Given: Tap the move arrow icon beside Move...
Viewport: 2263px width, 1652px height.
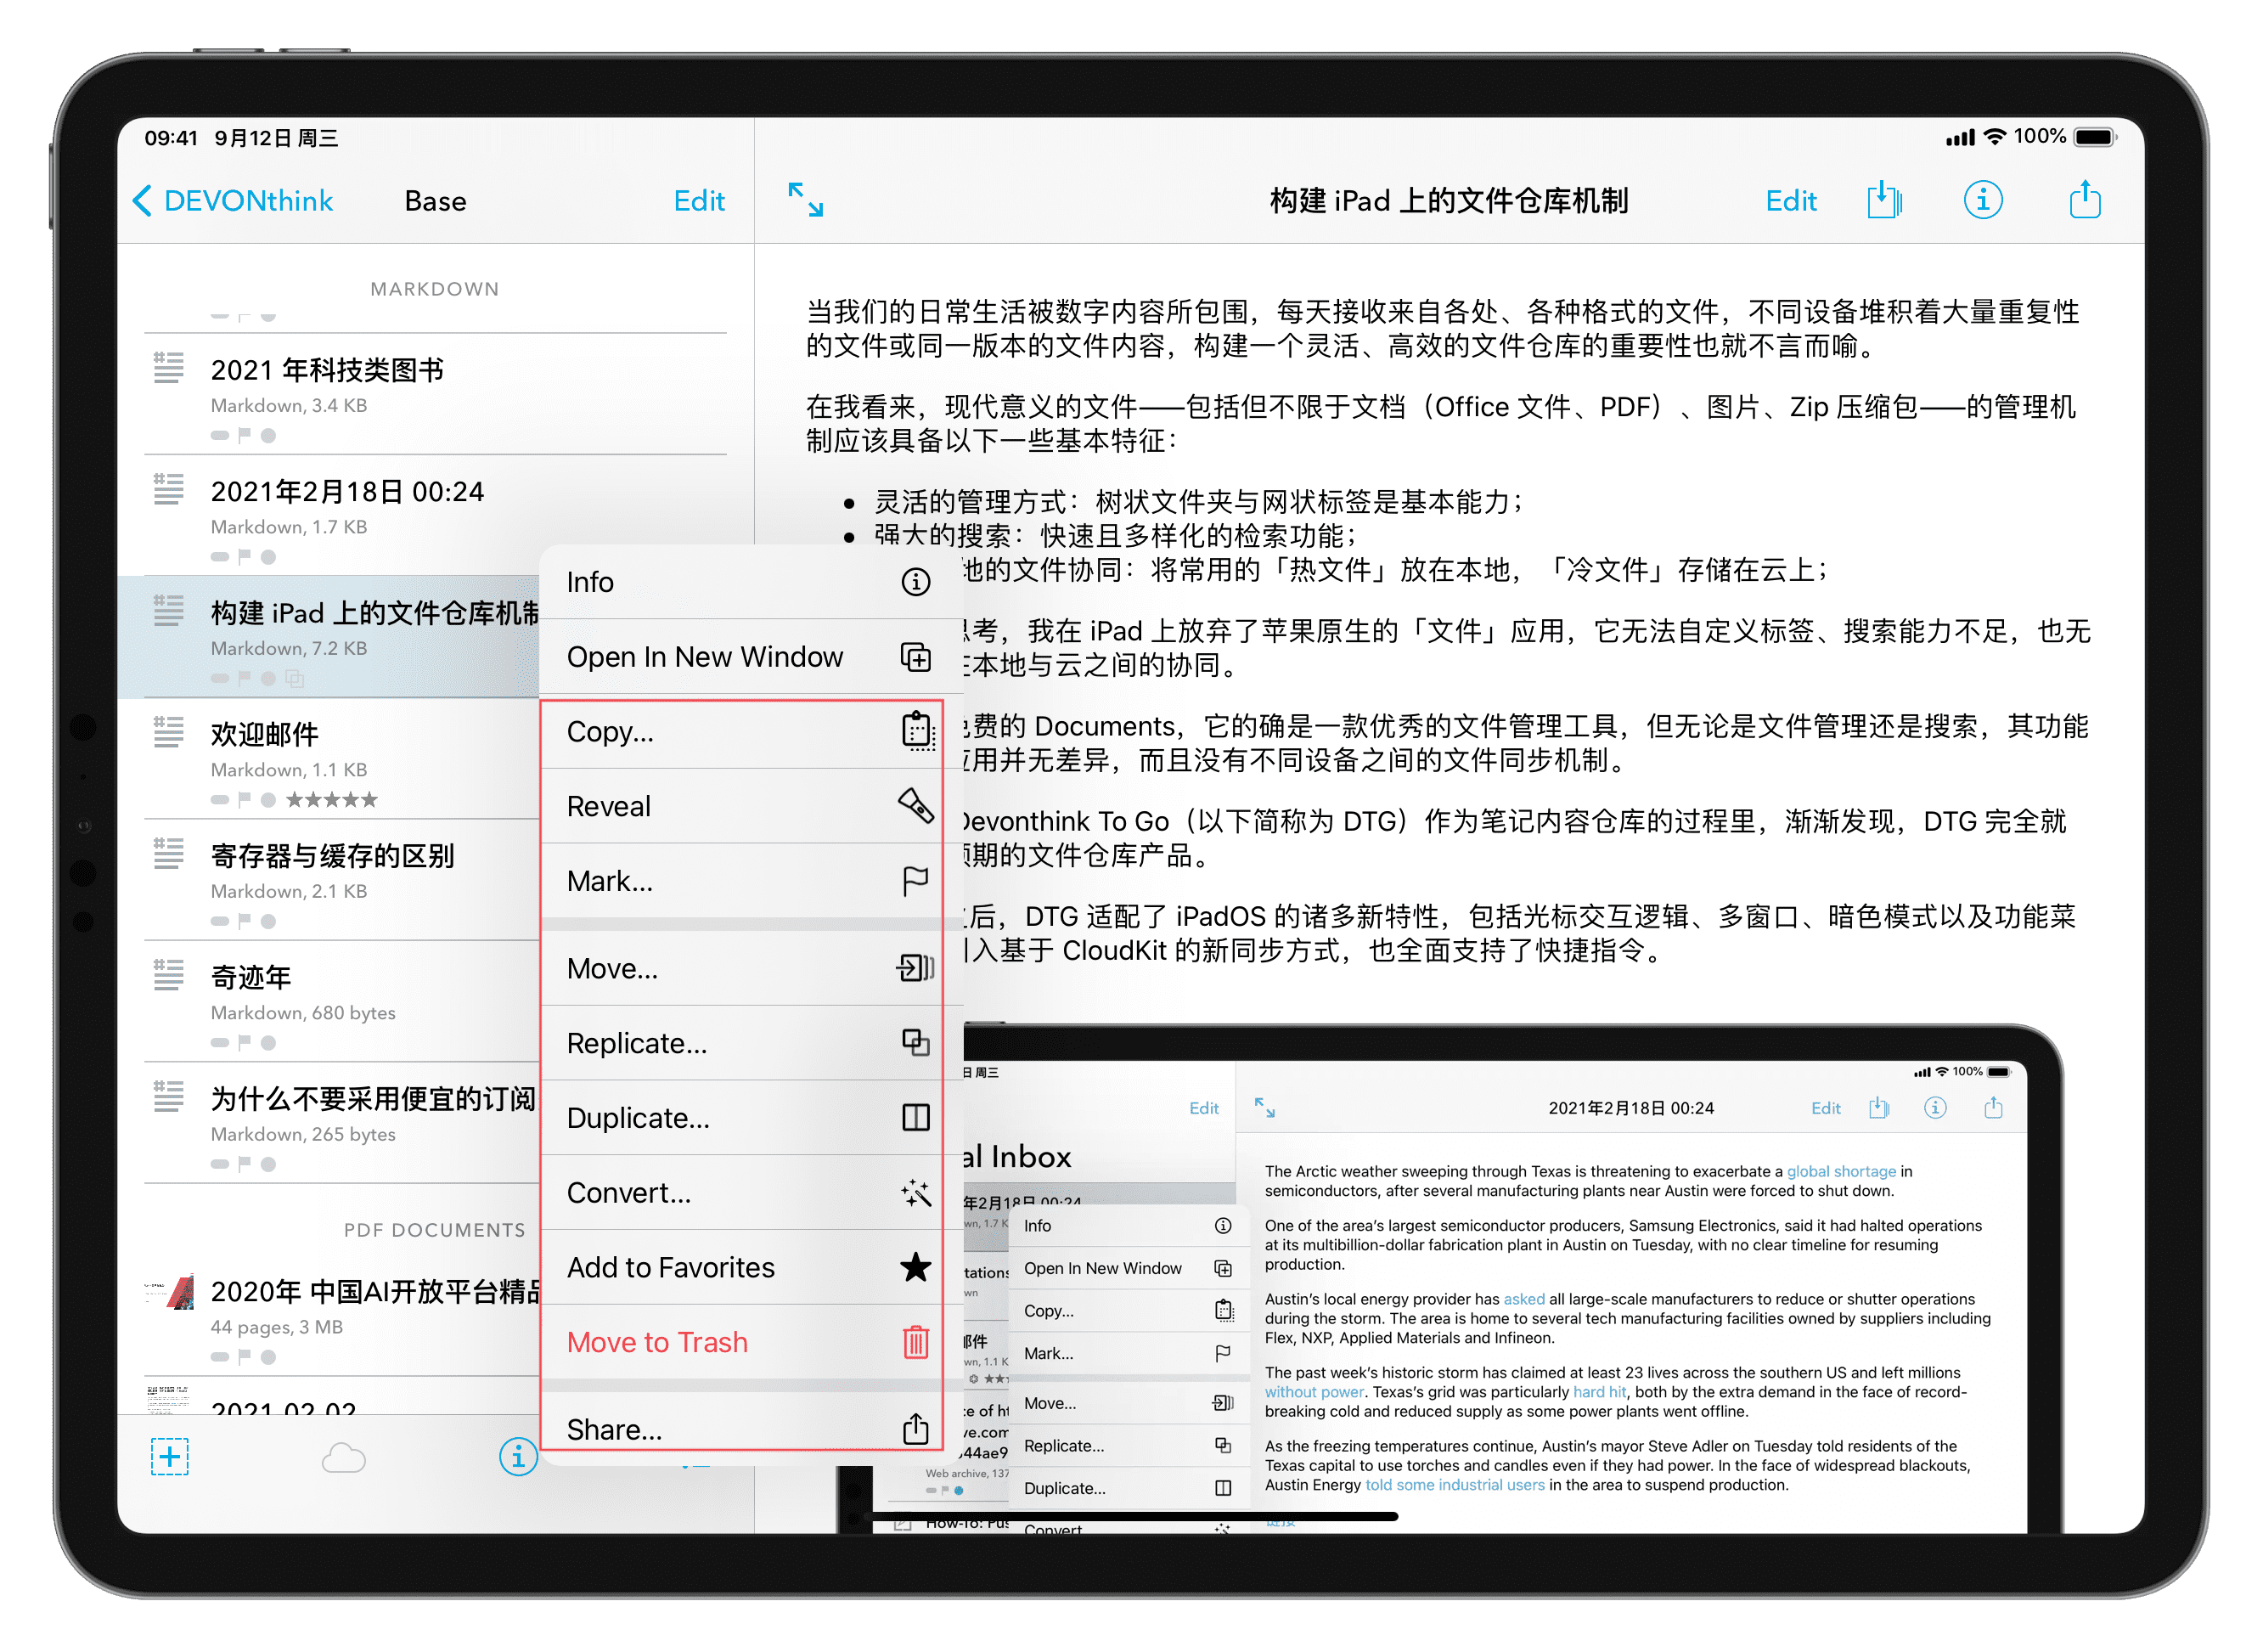Looking at the screenshot, I should [x=915, y=968].
